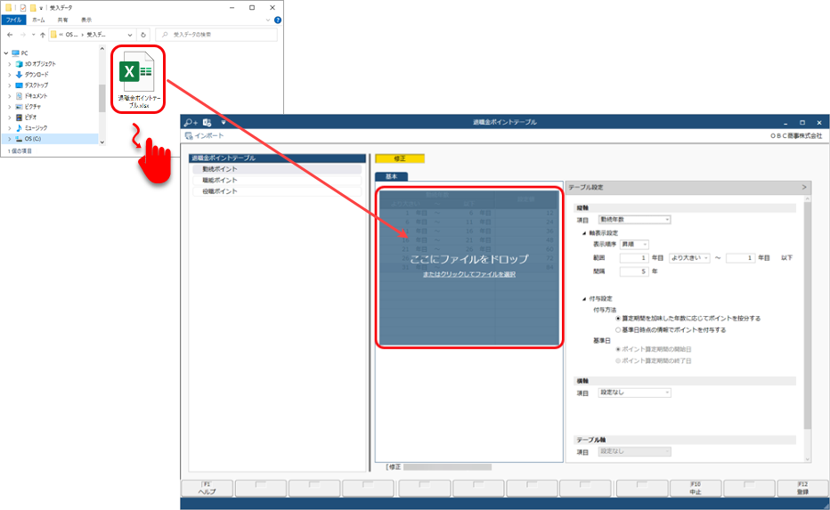
Task: Select the ダウンロード folder in sidebar
Action: pyautogui.click(x=36, y=74)
